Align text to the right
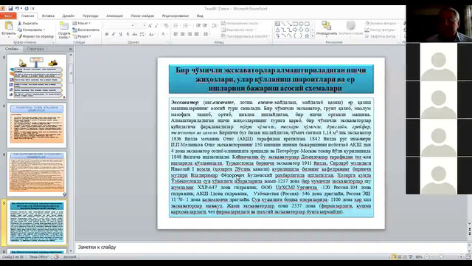Viewport: 472px width, 266px height. click(x=190, y=35)
